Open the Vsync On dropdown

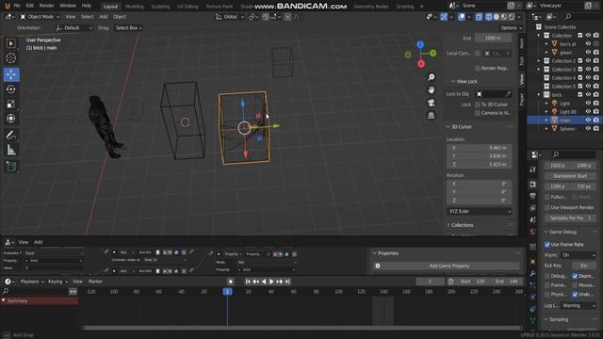[x=579, y=255]
